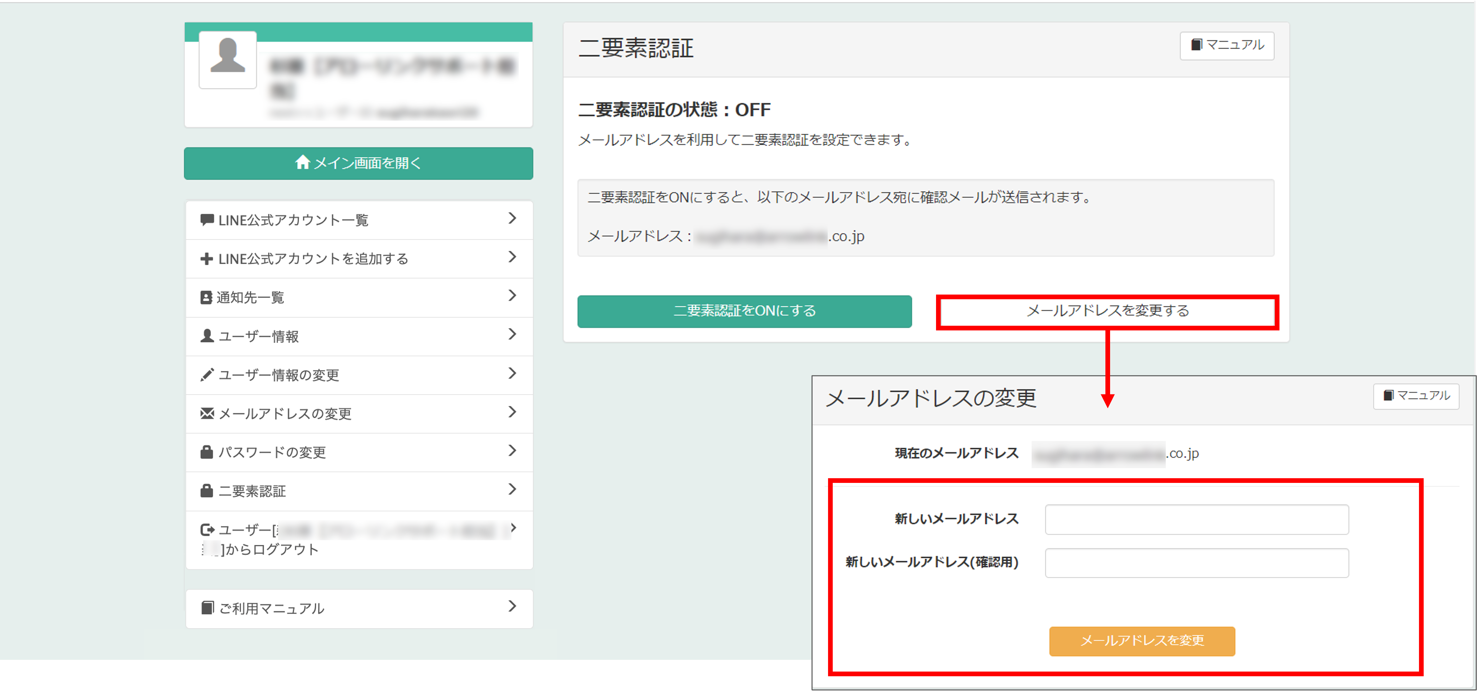
Task: Click the speech bubble icon beside LINE公式アカウント一覧
Action: tap(207, 219)
